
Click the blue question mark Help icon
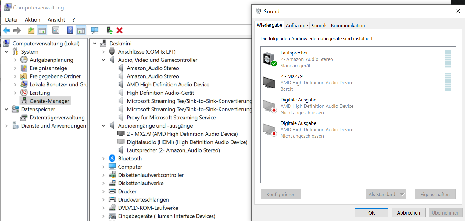[x=70, y=30]
